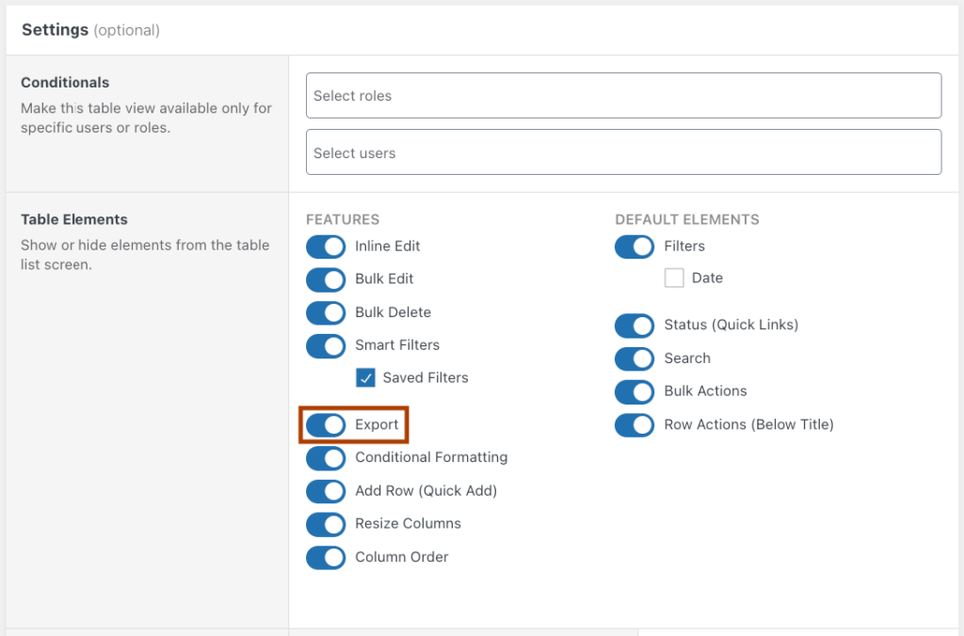The image size is (964, 636).
Task: Turn off Add Row (Quick Add)
Action: click(x=326, y=491)
